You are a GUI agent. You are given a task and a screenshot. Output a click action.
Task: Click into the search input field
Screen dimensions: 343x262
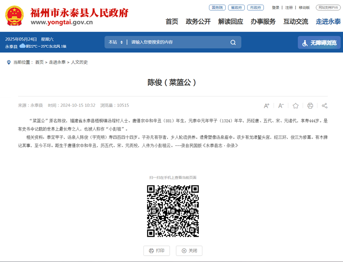tap(178, 42)
